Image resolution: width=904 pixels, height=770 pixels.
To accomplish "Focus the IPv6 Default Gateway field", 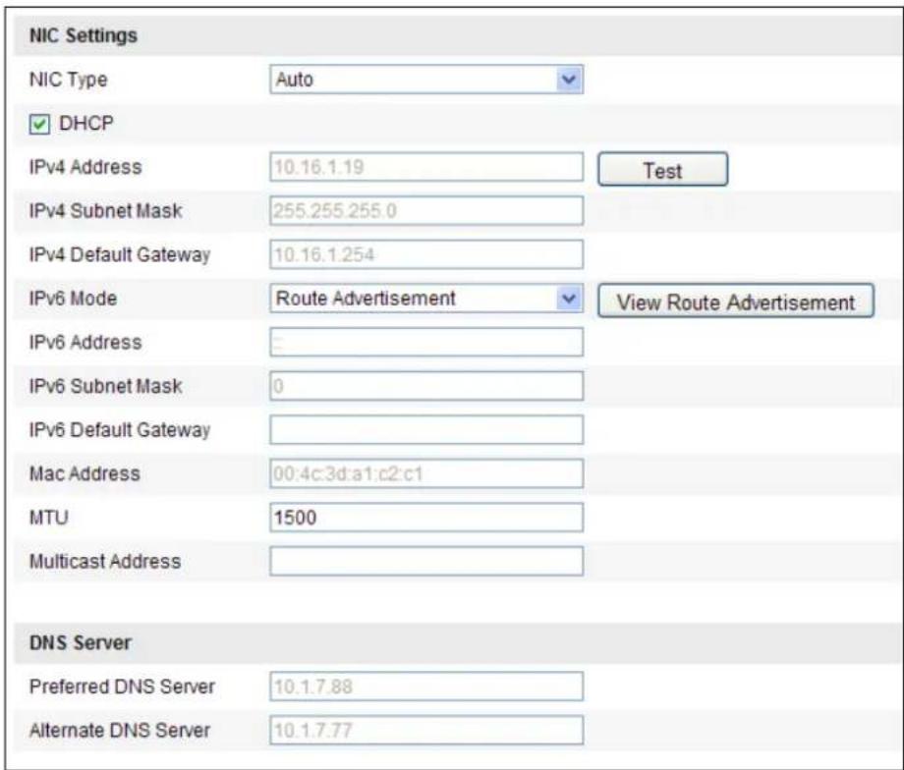I will pos(426,430).
